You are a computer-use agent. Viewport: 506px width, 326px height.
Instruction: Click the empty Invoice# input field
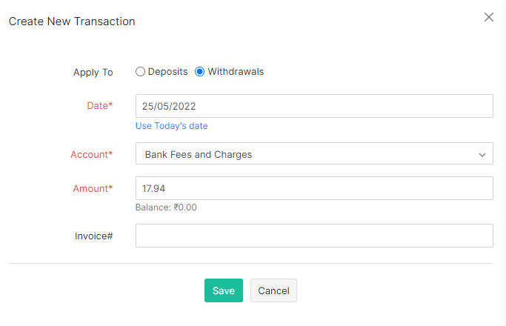[314, 236]
